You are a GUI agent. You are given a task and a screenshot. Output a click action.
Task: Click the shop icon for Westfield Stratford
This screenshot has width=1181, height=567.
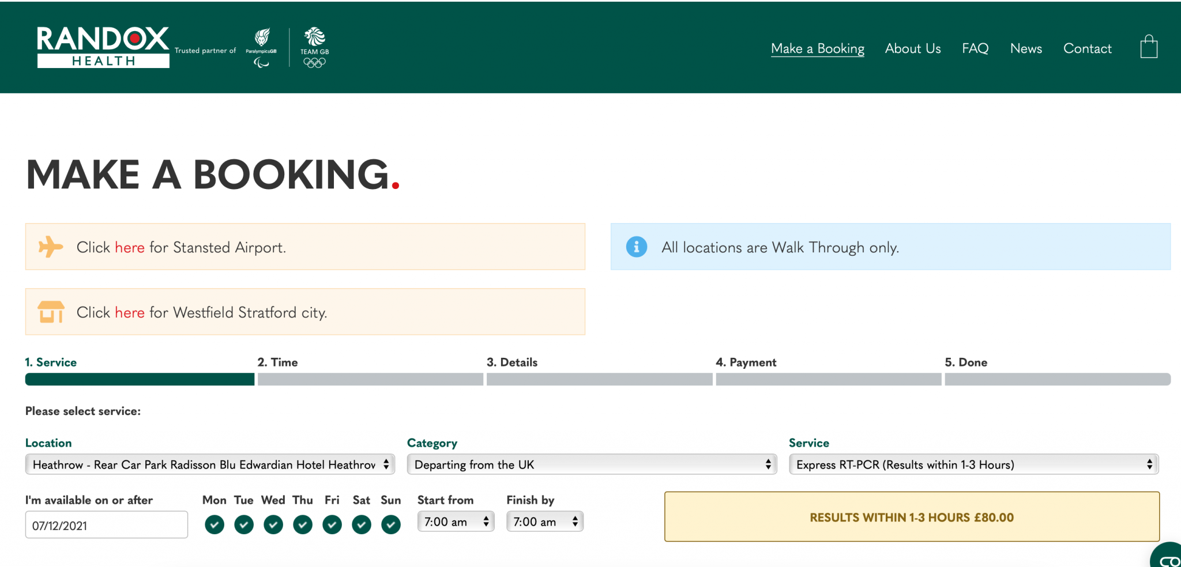(51, 312)
